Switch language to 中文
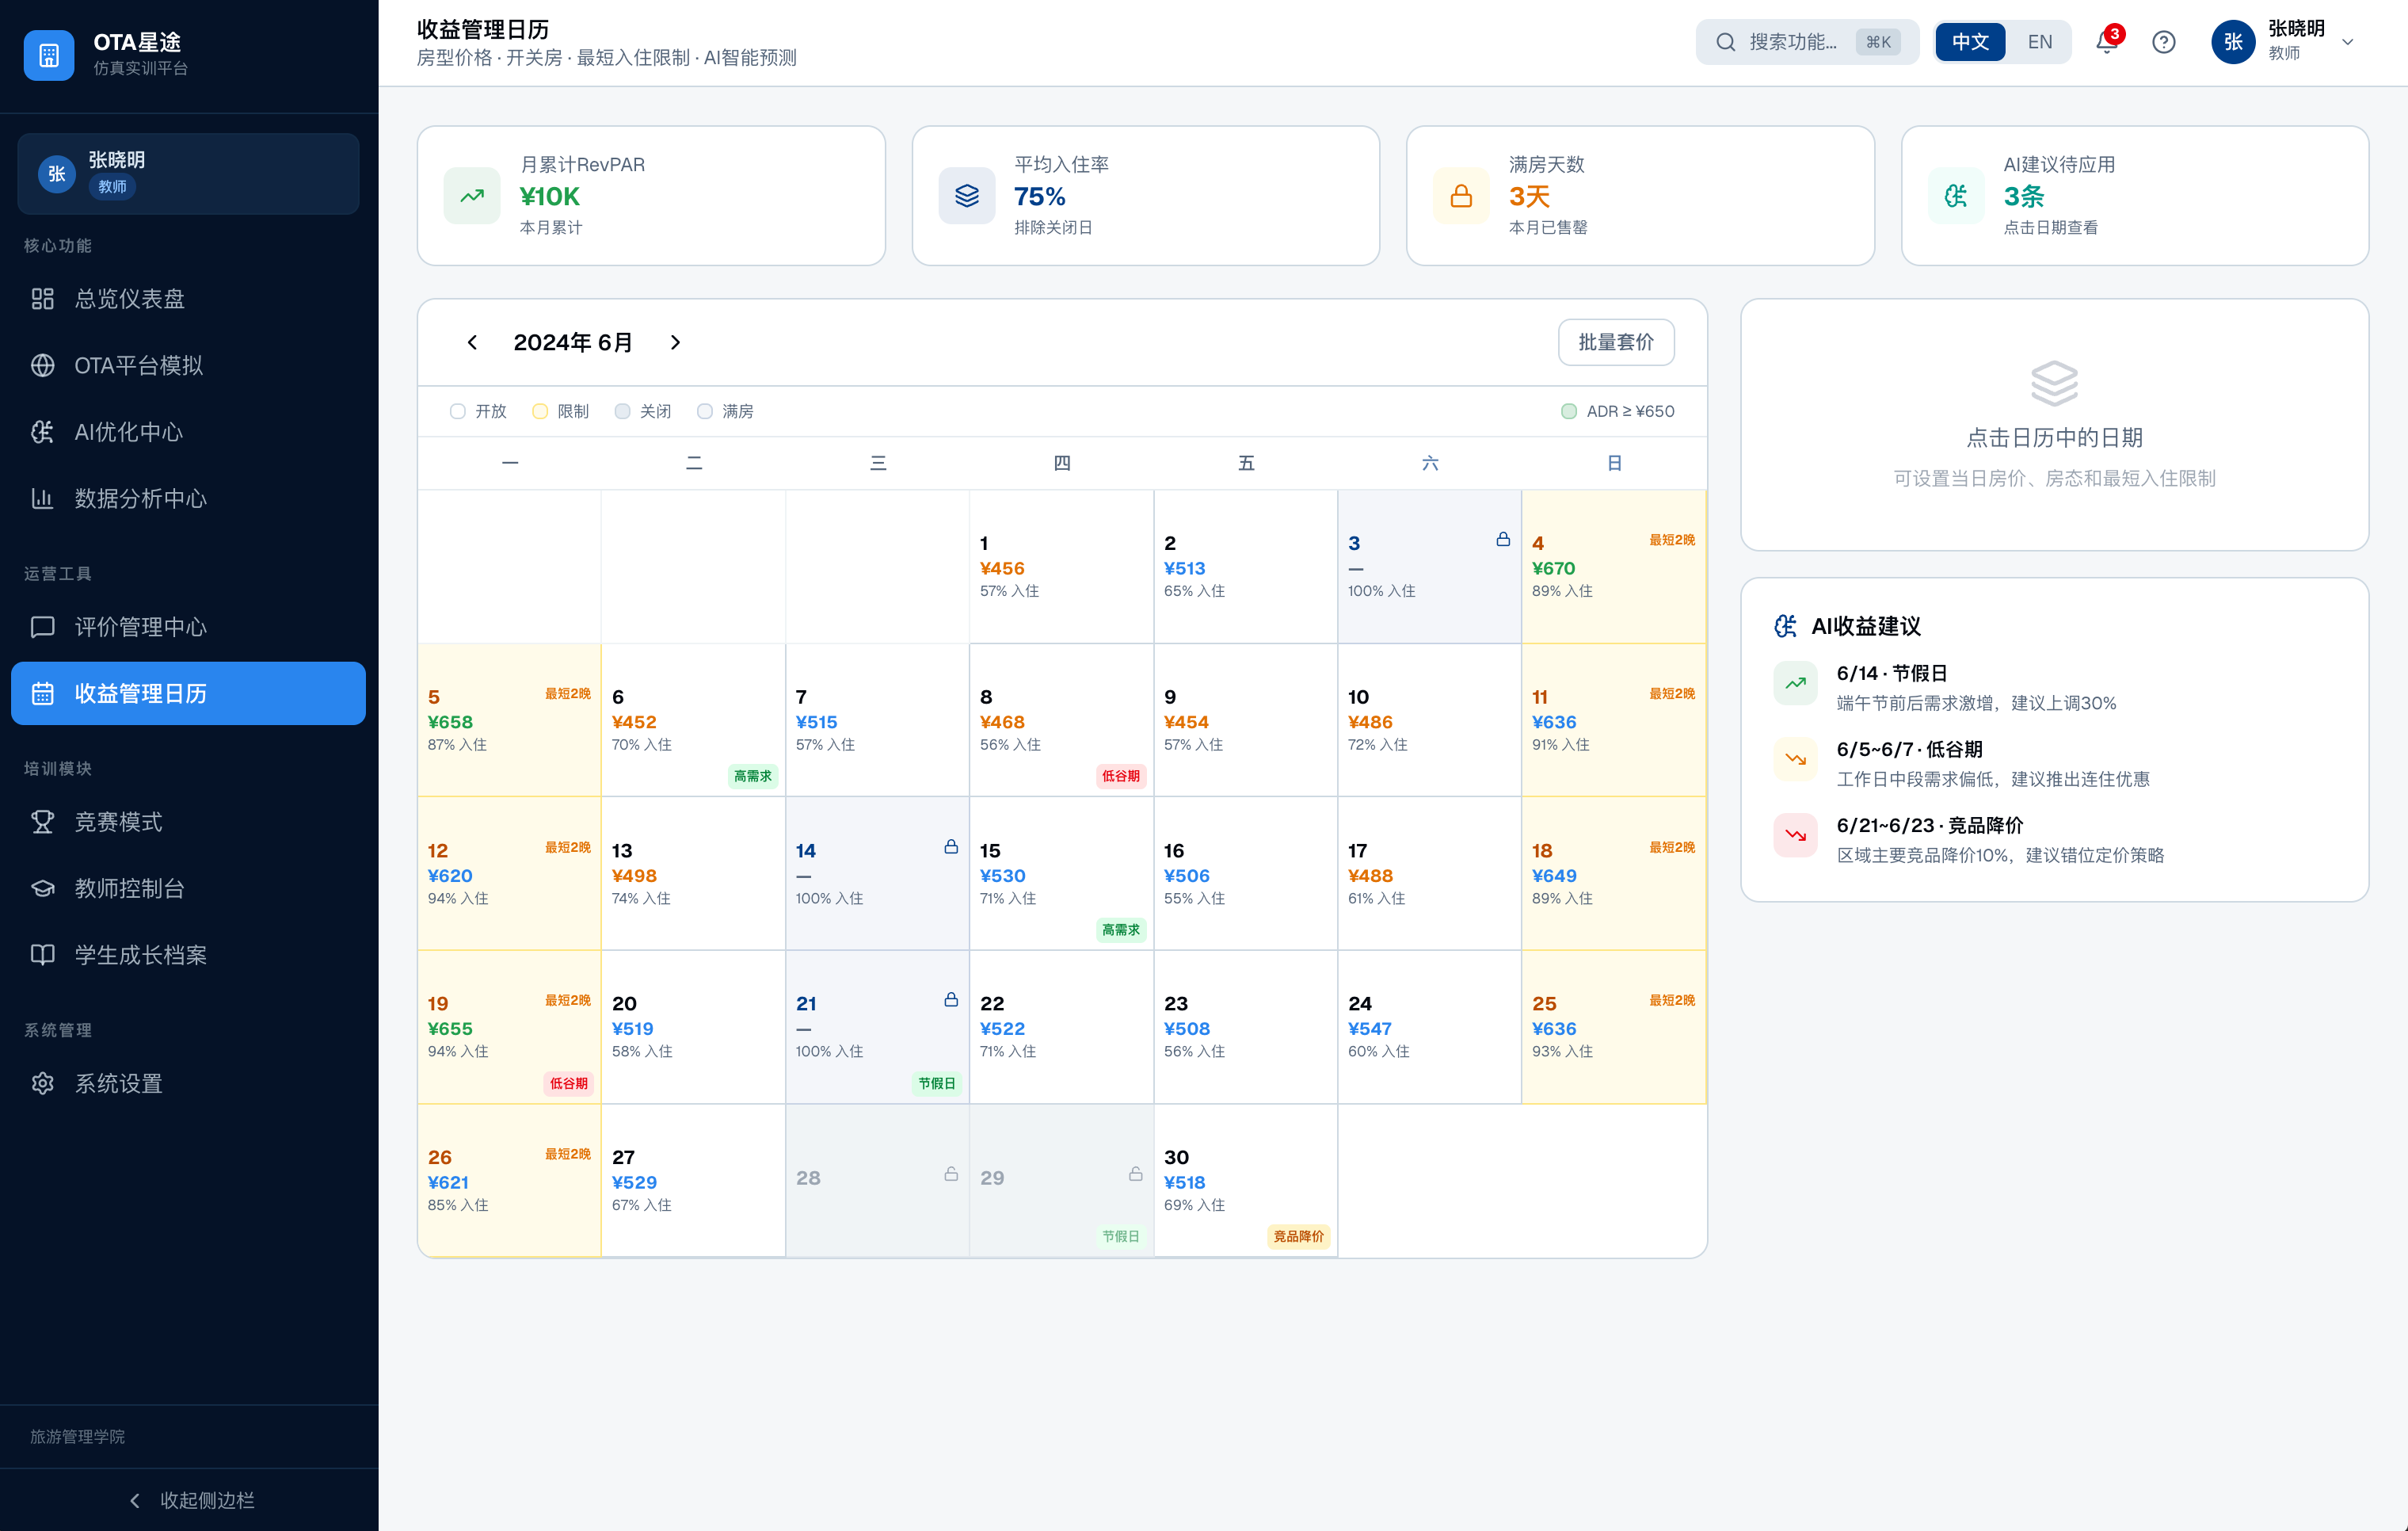This screenshot has height=1531, width=2408. pyautogui.click(x=1969, y=42)
